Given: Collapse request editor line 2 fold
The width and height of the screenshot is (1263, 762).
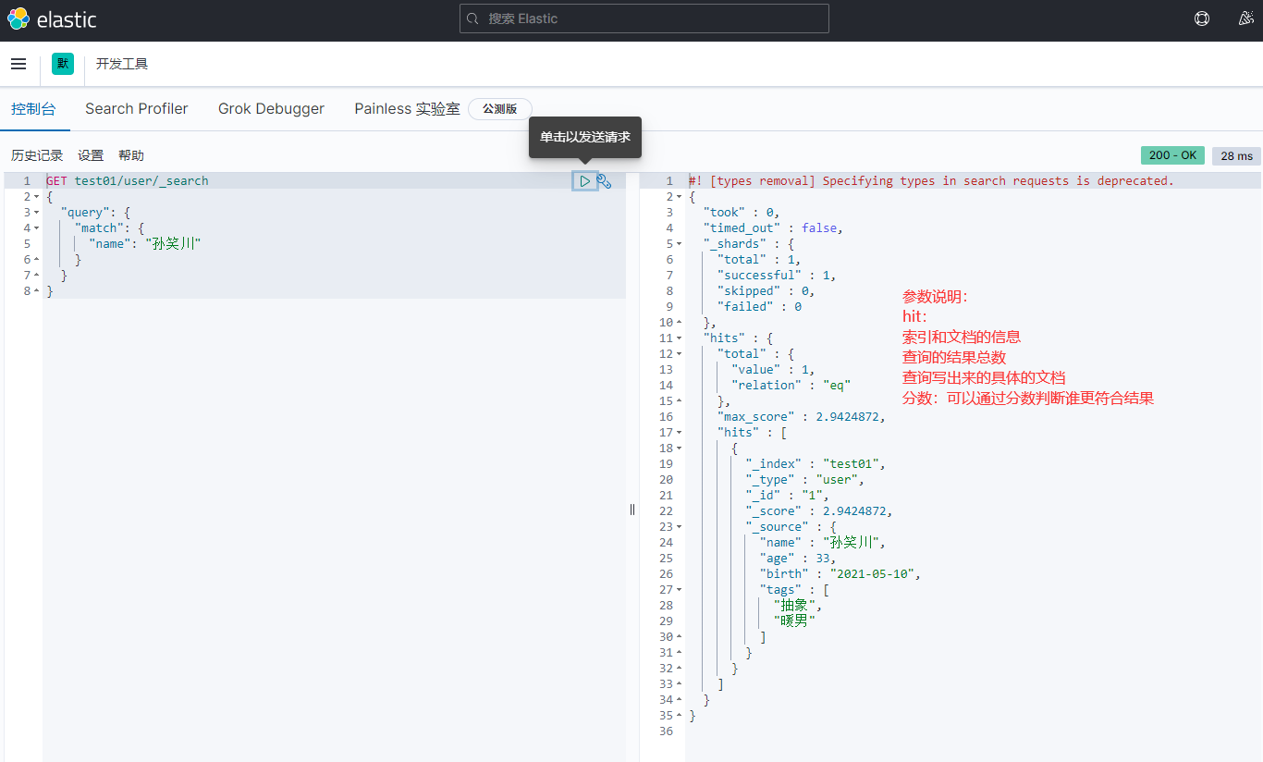Looking at the screenshot, I should point(37,197).
